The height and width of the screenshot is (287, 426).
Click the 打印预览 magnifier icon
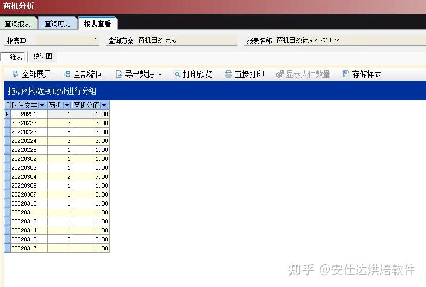click(x=177, y=74)
